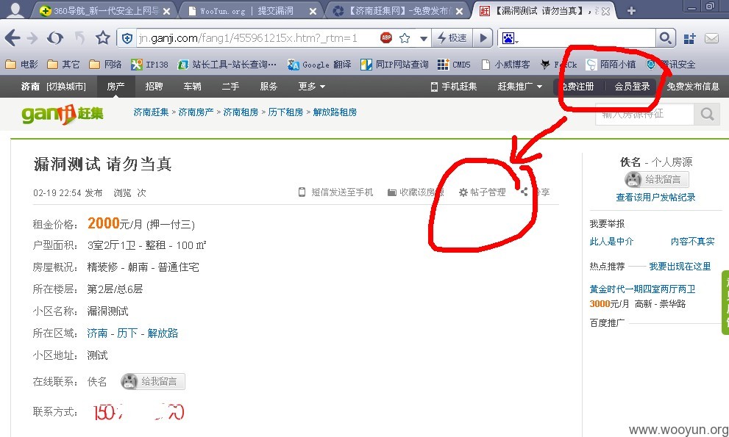Open the 济南房产 breadcrumb link

[x=196, y=112]
